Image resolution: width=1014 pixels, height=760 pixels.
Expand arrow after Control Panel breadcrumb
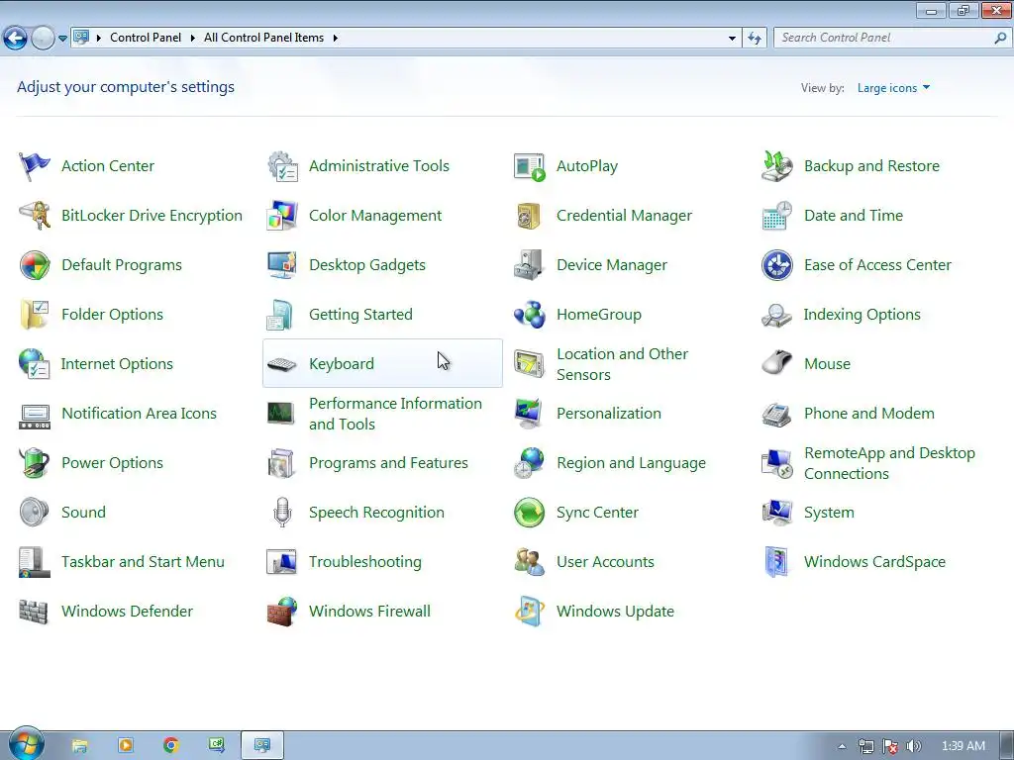point(193,38)
